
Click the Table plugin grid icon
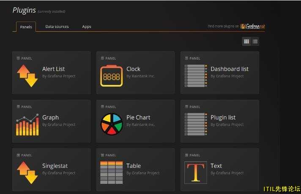[x=111, y=173]
